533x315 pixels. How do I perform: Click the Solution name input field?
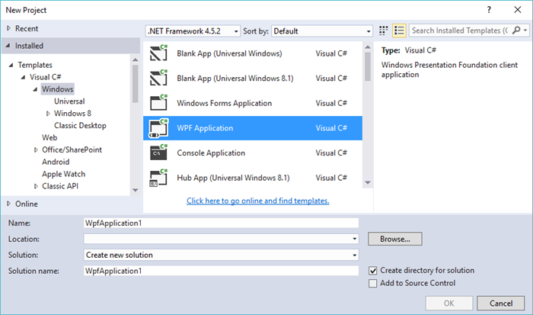click(x=221, y=271)
